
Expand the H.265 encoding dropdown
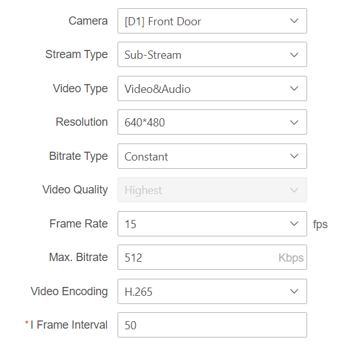212,291
